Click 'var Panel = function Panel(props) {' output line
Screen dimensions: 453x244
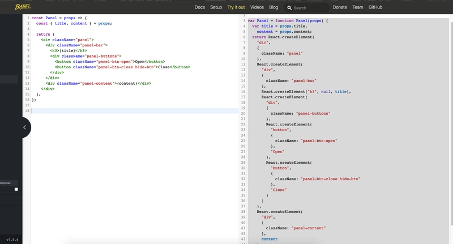[288, 21]
